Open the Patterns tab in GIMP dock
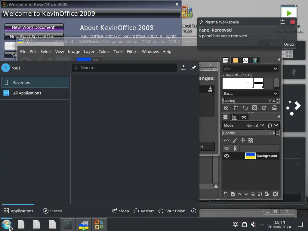308x231 pixels. pyautogui.click(x=235, y=60)
